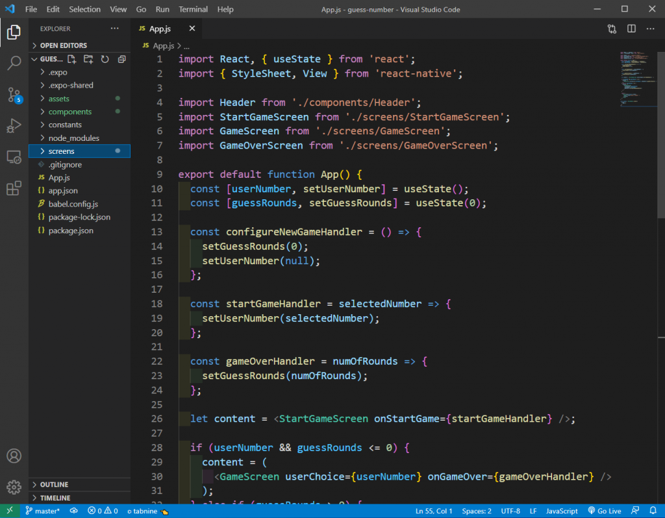
Task: Click the Split Editor icon
Action: click(631, 28)
